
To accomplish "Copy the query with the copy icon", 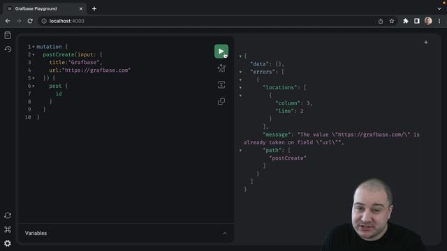I will [x=221, y=101].
